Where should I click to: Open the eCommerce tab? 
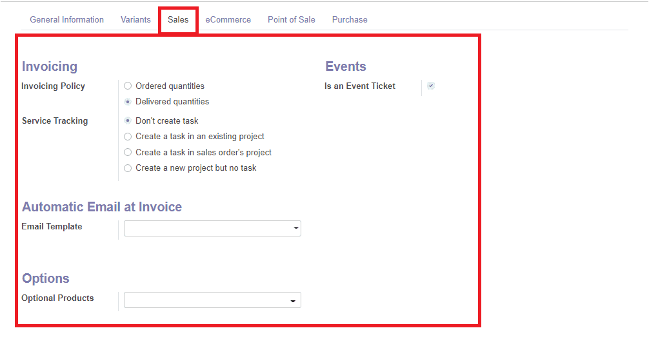(x=228, y=19)
